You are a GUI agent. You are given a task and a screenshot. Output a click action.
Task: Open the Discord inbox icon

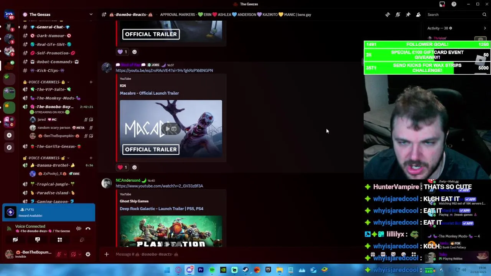coord(442,4)
